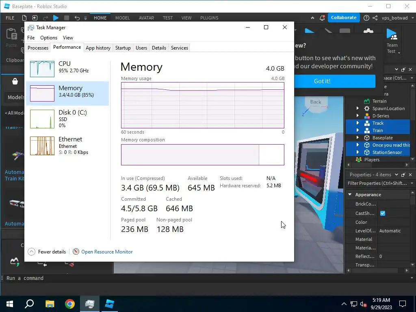This screenshot has height=312, width=416.
Task: Open Task Manager Options menu
Action: coord(49,38)
